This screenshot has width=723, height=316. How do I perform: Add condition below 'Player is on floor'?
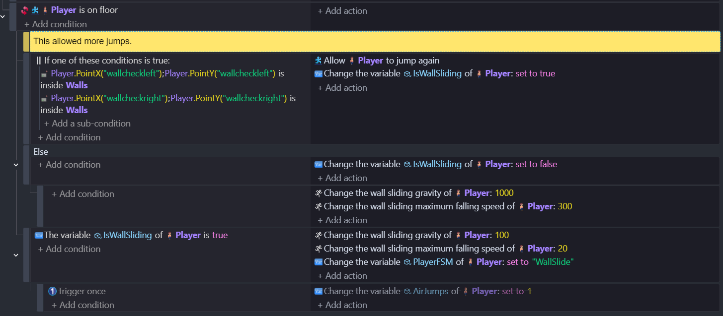56,24
